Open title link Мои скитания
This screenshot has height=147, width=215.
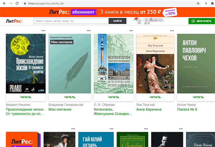[x=60, y=109]
